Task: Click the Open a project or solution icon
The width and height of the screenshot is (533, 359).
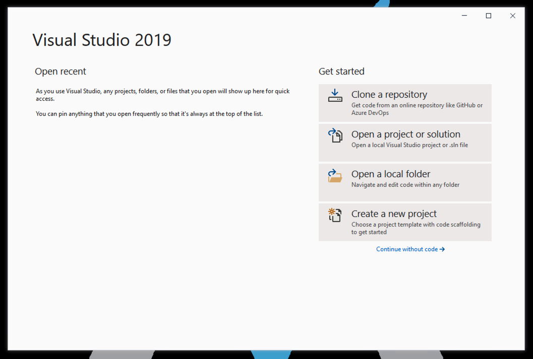Action: pyautogui.click(x=335, y=135)
